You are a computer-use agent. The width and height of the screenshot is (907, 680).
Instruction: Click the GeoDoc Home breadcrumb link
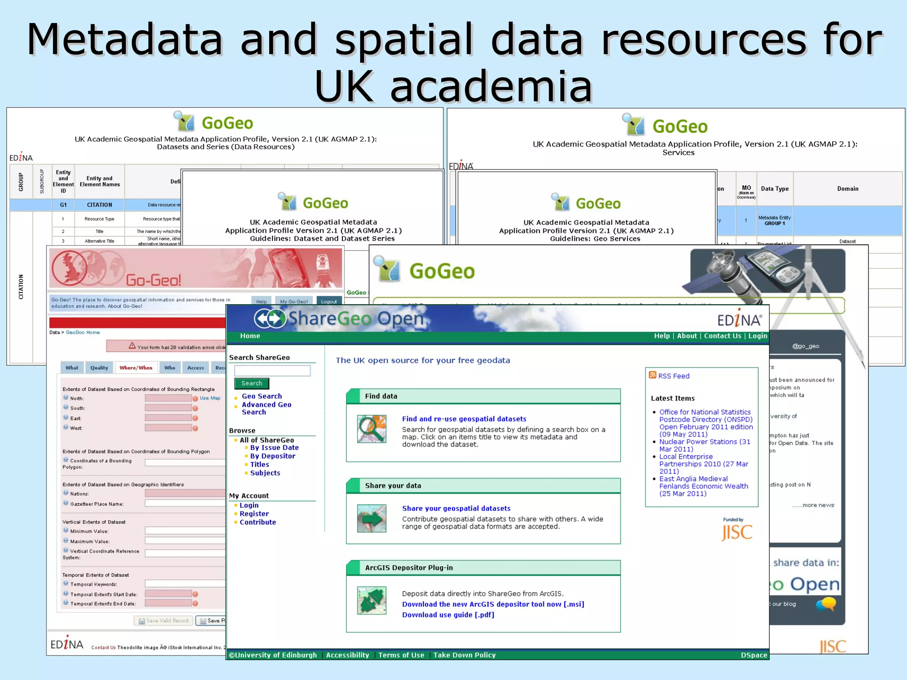point(83,332)
